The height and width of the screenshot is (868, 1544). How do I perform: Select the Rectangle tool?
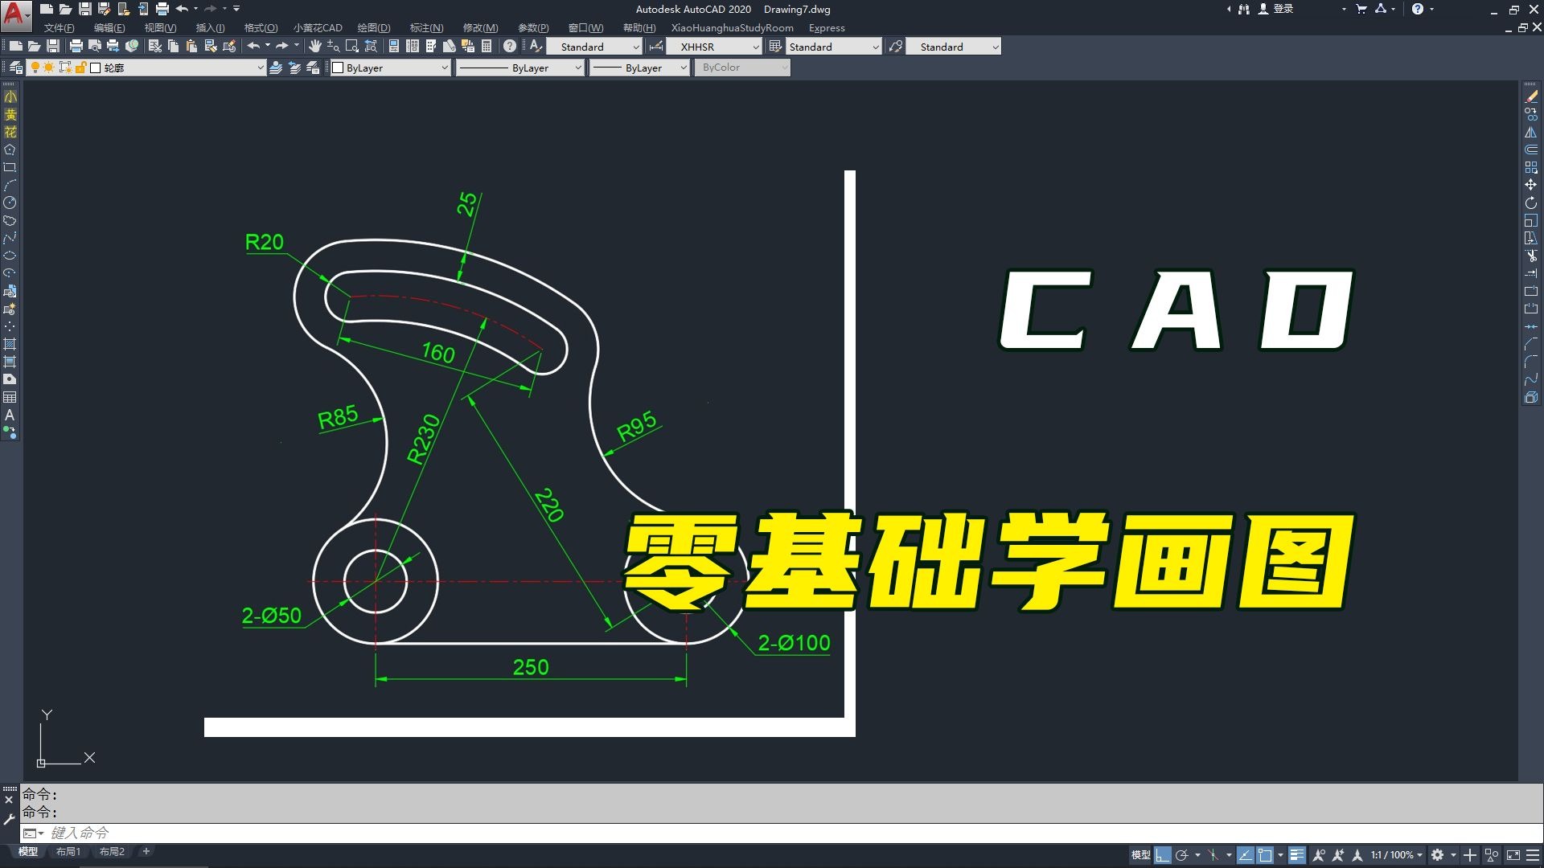coord(10,167)
